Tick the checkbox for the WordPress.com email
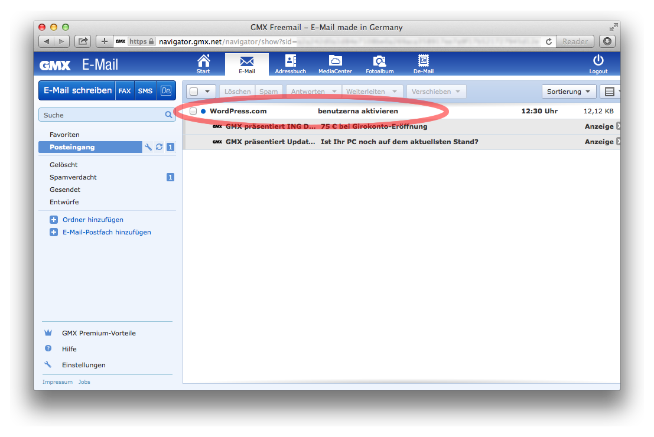The height and width of the screenshot is (437, 654). pyautogui.click(x=193, y=111)
